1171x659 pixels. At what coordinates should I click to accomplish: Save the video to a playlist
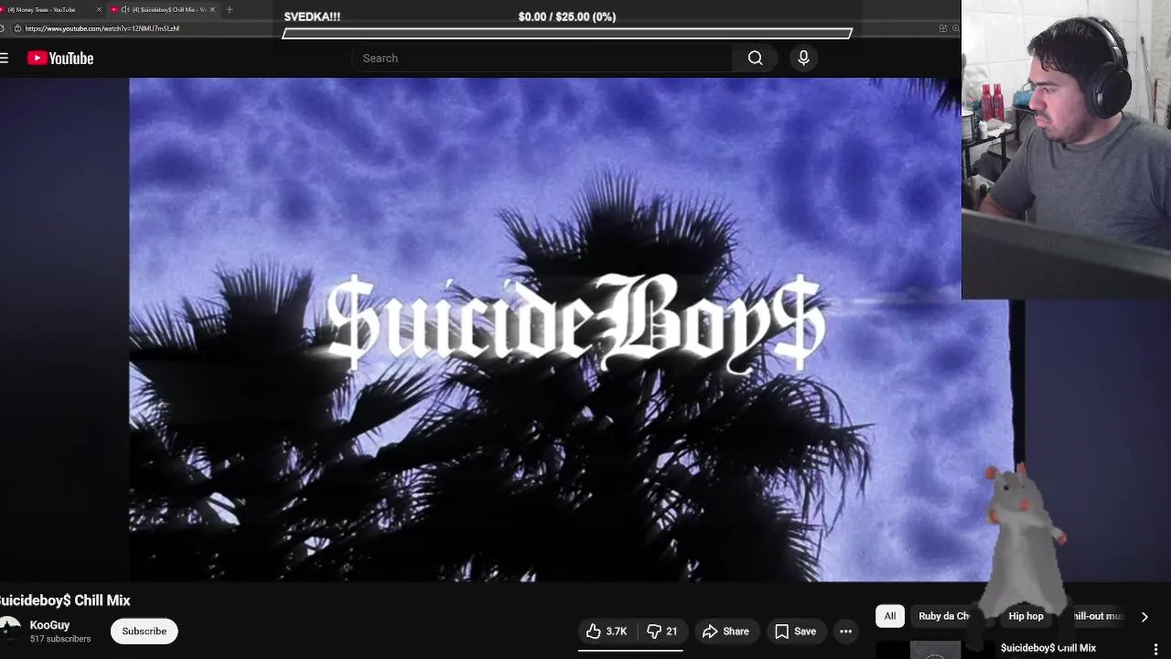(795, 632)
